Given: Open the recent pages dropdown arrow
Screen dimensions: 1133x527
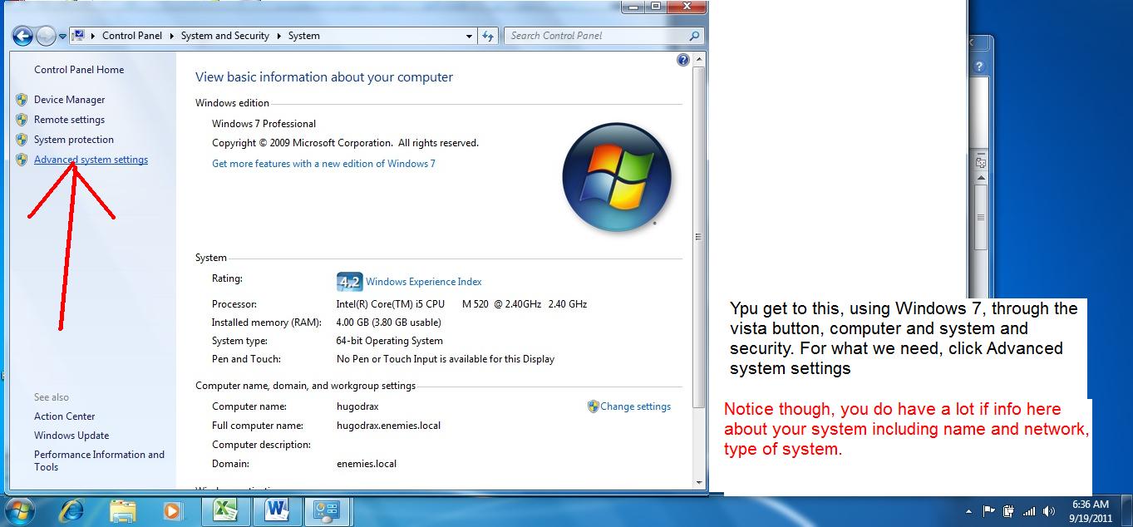Looking at the screenshot, I should click(x=62, y=37).
